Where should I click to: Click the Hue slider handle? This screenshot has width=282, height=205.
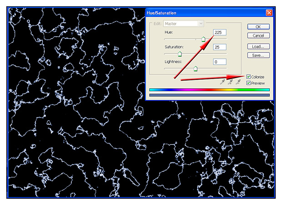pos(203,39)
